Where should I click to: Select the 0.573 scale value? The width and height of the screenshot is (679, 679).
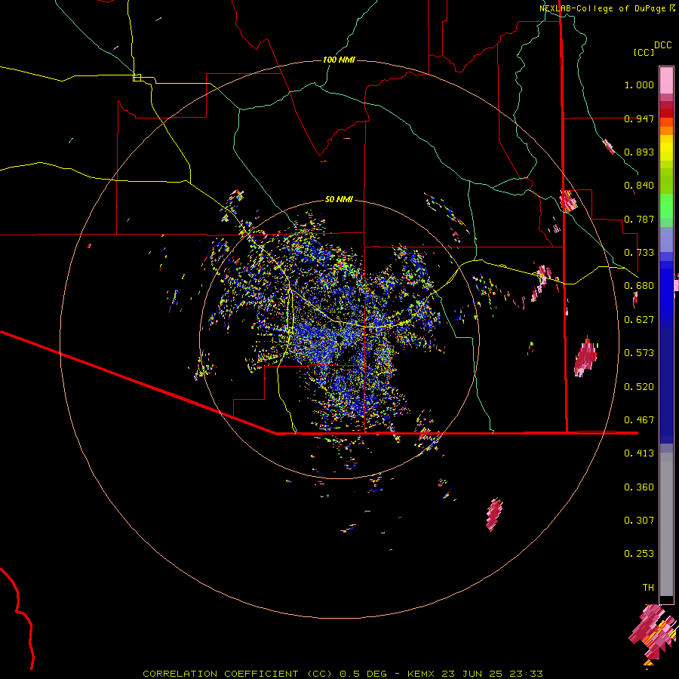(x=639, y=353)
